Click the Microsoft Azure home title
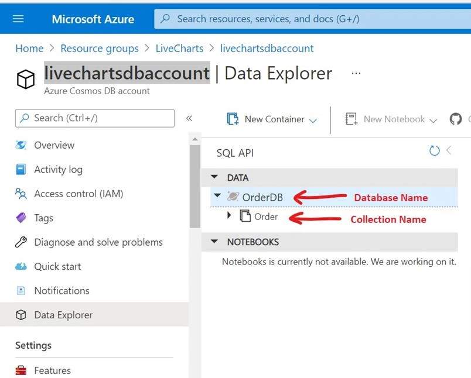The image size is (471, 378). tap(93, 19)
